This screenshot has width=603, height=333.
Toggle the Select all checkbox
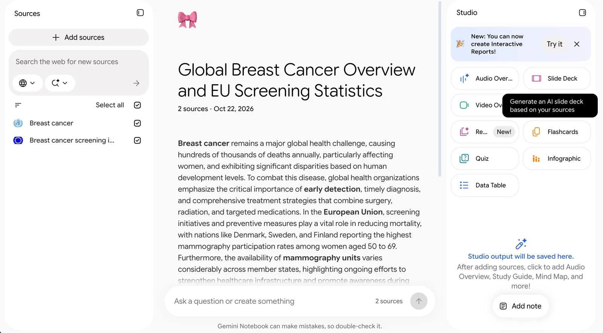(138, 105)
